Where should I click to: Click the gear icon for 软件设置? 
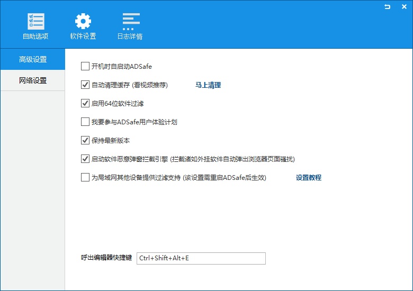(83, 21)
